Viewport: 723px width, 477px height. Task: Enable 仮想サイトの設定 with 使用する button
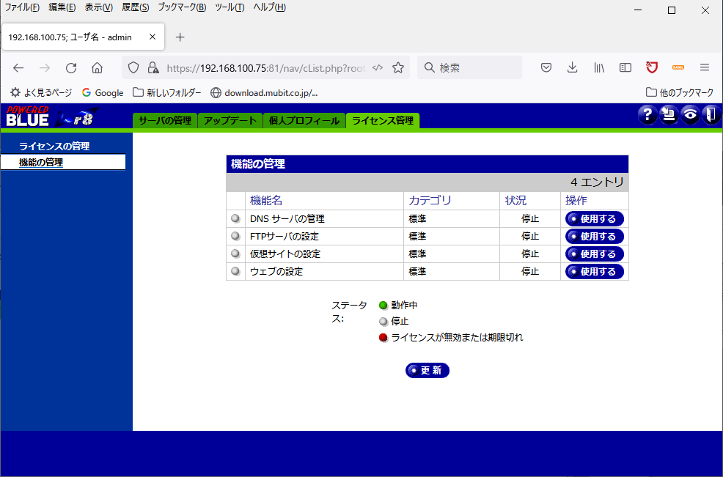pyautogui.click(x=595, y=254)
